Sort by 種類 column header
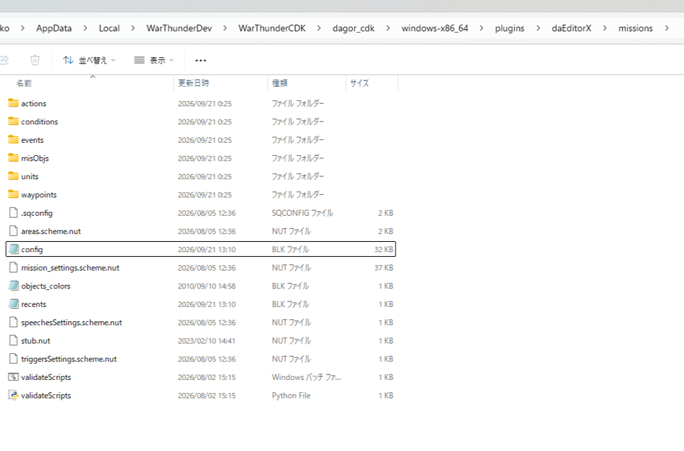Screen dimensions: 684x451 tap(280, 83)
